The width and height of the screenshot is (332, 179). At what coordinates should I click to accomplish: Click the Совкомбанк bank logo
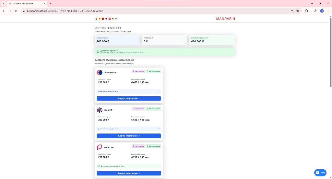(x=100, y=72)
